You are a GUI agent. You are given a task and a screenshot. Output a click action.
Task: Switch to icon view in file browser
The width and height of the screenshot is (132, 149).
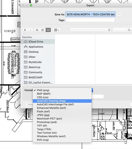point(37,30)
